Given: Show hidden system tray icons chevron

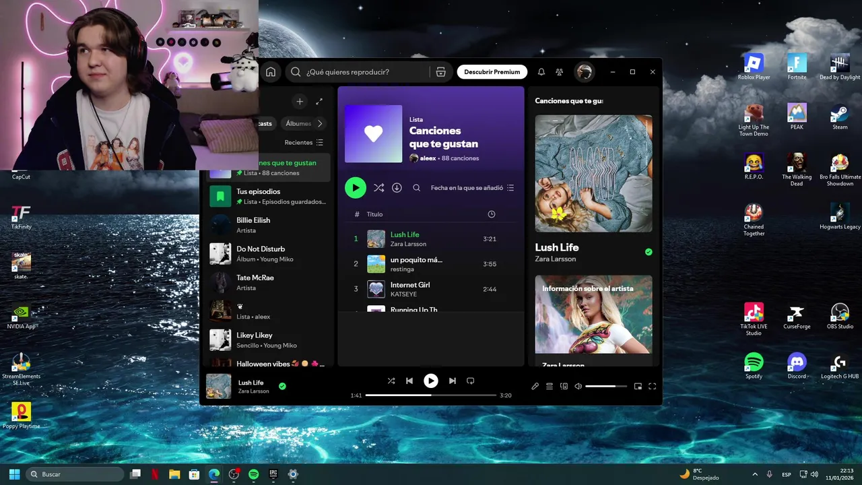Looking at the screenshot, I should point(754,474).
